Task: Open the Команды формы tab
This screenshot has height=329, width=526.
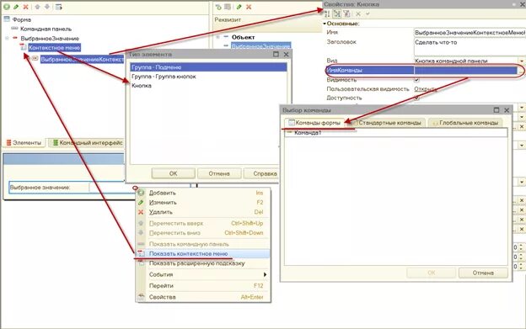Action: tap(314, 123)
